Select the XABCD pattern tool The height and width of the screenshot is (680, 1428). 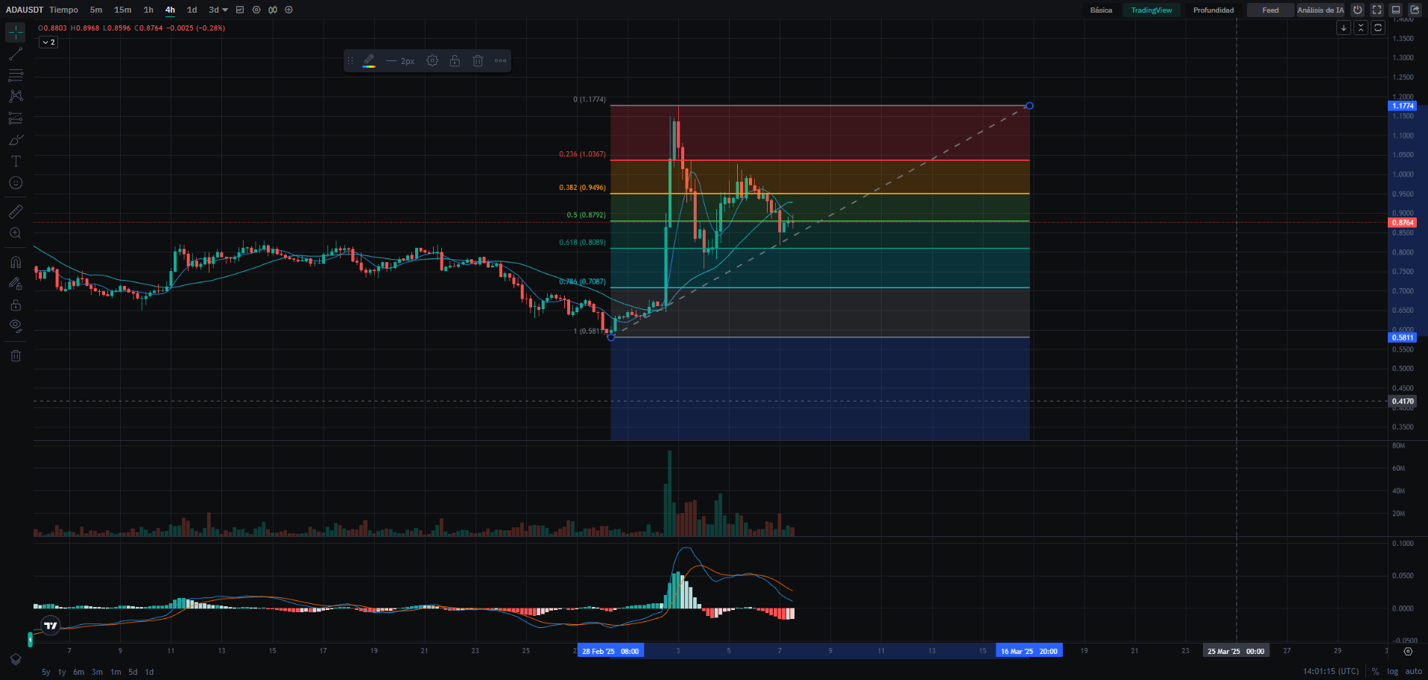pyautogui.click(x=16, y=97)
